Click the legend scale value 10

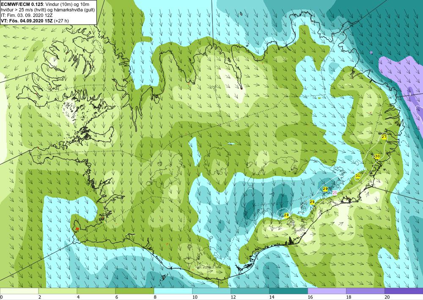pyautogui.click(x=195, y=297)
